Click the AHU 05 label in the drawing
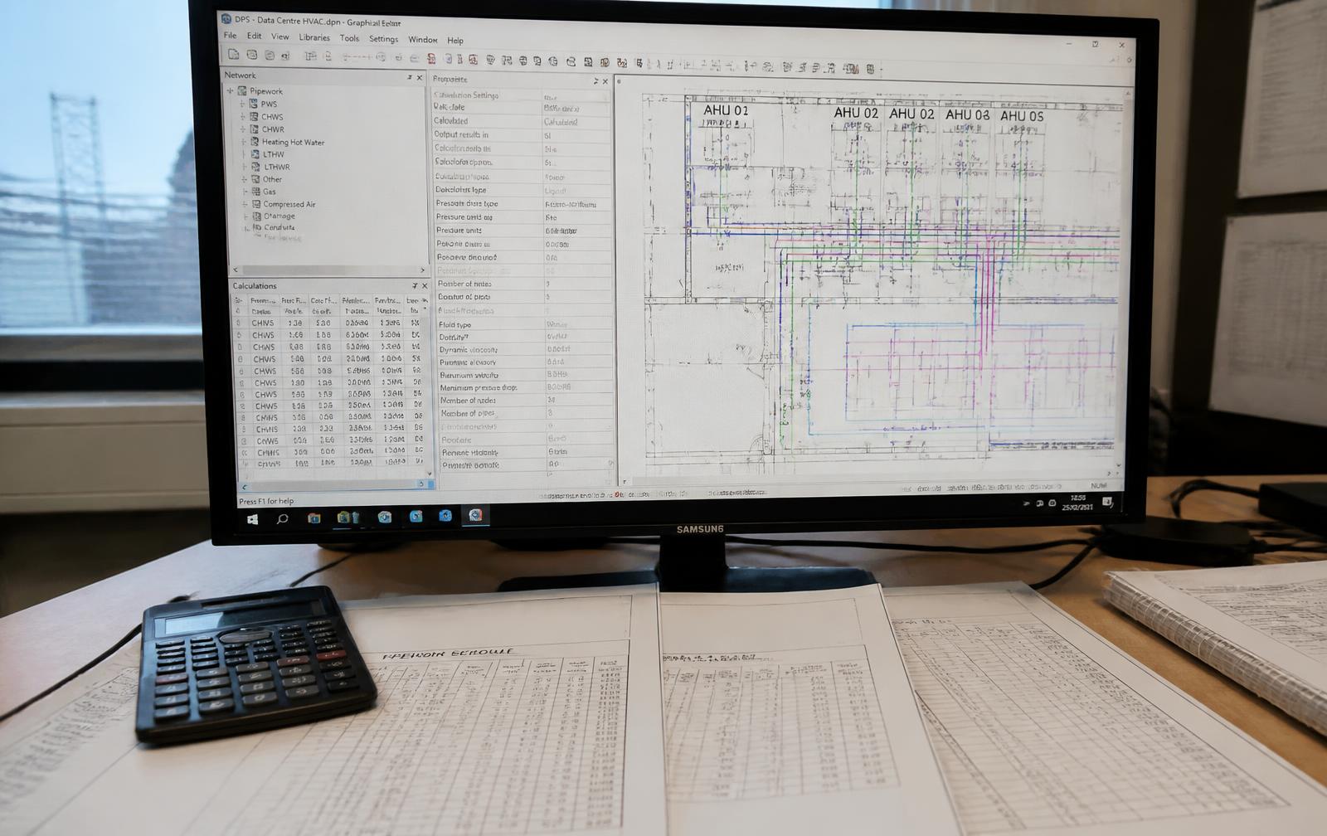The height and width of the screenshot is (836, 1327). coord(1021,116)
